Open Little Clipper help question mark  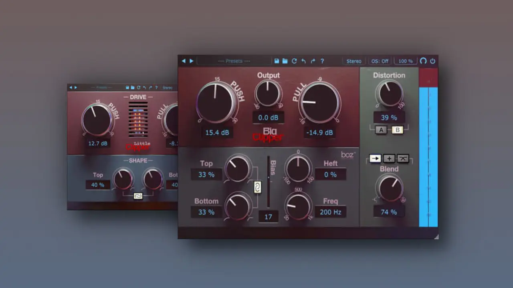[156, 87]
